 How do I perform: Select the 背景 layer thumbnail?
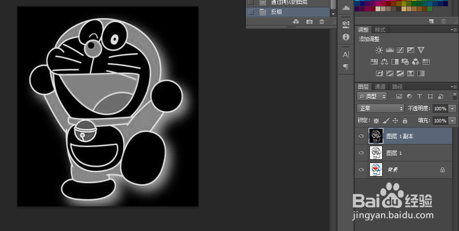(376, 170)
